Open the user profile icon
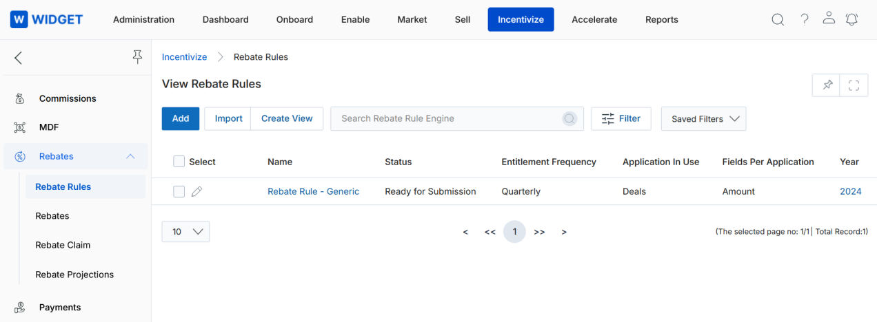877x322 pixels. click(x=829, y=19)
